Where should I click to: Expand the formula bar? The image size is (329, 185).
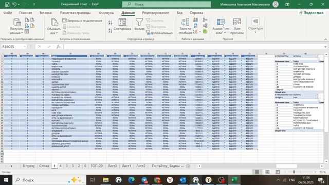325,47
